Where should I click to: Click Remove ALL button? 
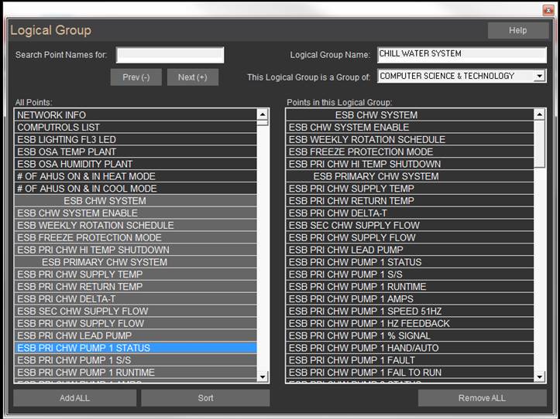coord(482,398)
